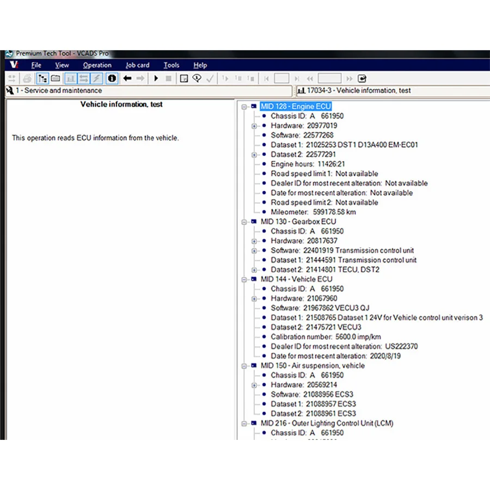
Task: Collapse the MID 128 - Engine ECU node
Action: [x=244, y=107]
